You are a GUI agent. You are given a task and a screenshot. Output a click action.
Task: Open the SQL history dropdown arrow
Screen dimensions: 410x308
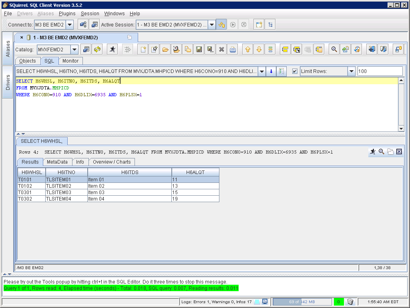point(262,71)
